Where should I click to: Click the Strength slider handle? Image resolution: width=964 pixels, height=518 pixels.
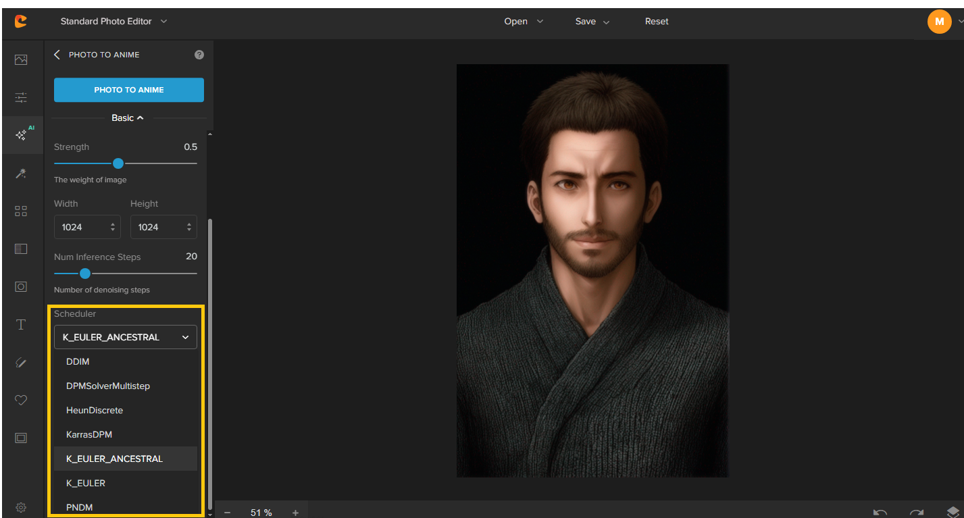coord(118,163)
